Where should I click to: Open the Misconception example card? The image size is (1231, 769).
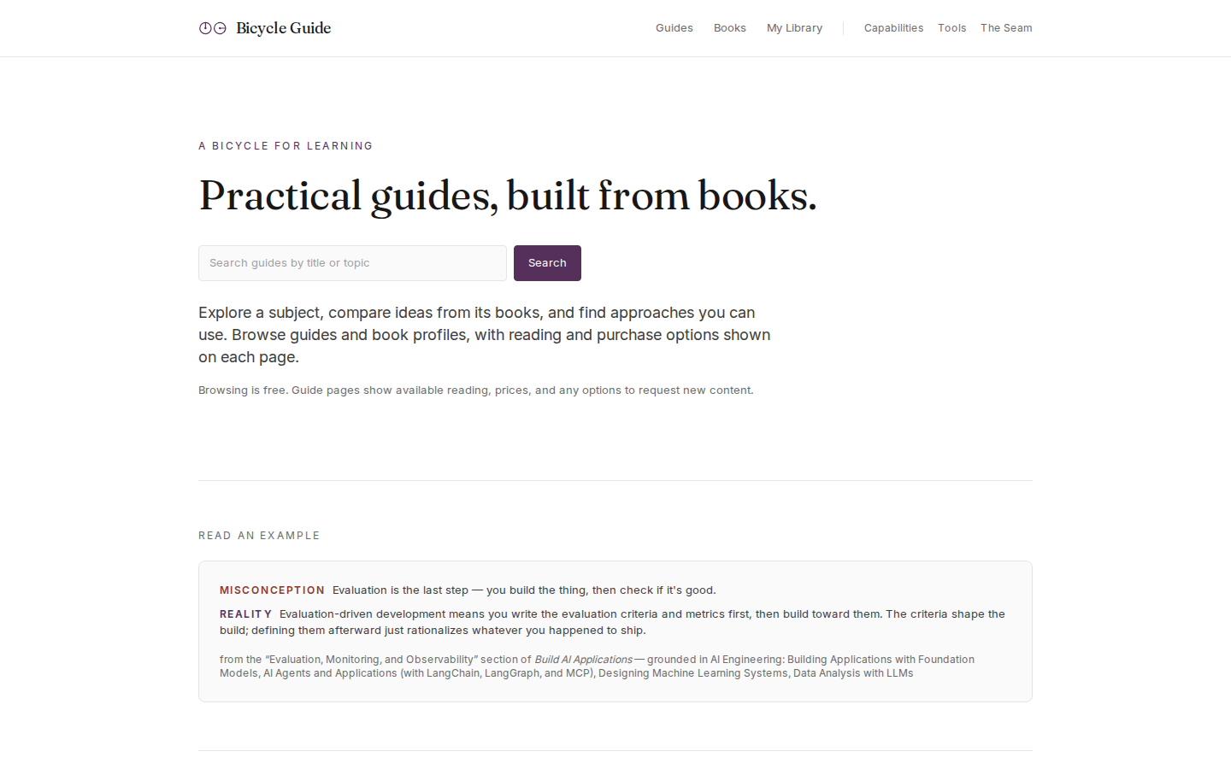(615, 631)
